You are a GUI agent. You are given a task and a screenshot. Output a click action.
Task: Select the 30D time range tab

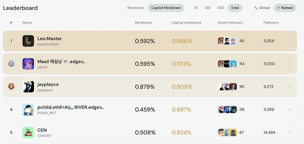coord(221,8)
